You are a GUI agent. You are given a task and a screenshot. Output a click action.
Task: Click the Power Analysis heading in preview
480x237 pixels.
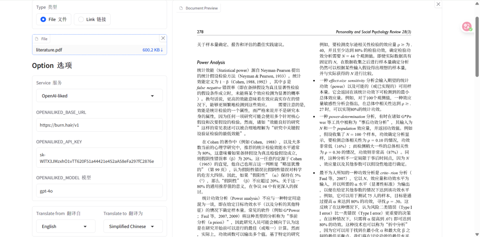[211, 63]
